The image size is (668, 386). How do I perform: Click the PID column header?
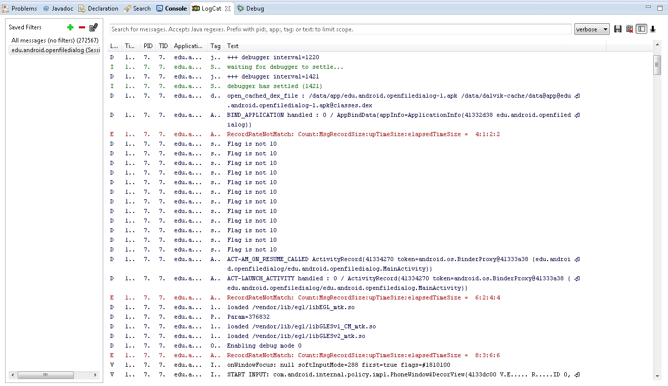[148, 46]
